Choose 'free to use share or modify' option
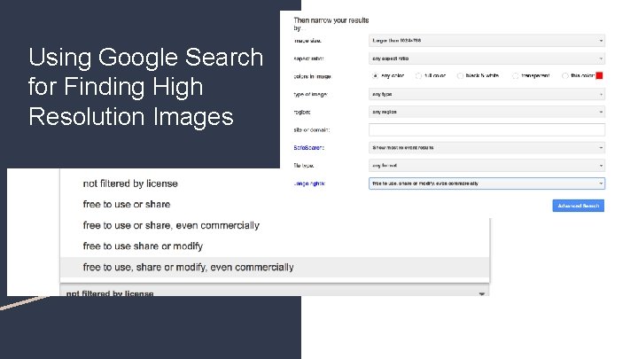638x359 pixels. pyautogui.click(x=143, y=246)
